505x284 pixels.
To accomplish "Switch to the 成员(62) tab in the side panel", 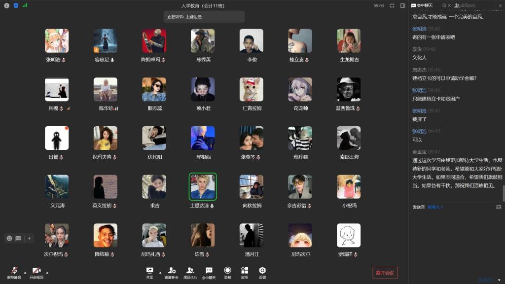I will click(x=465, y=5).
